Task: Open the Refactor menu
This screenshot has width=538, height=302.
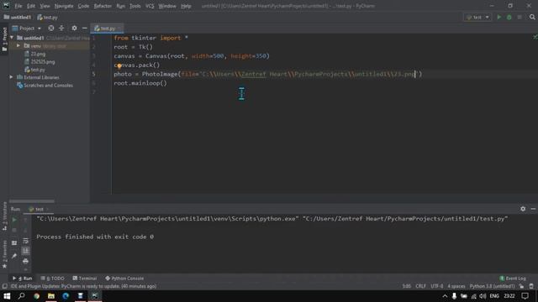Action: [x=103, y=6]
